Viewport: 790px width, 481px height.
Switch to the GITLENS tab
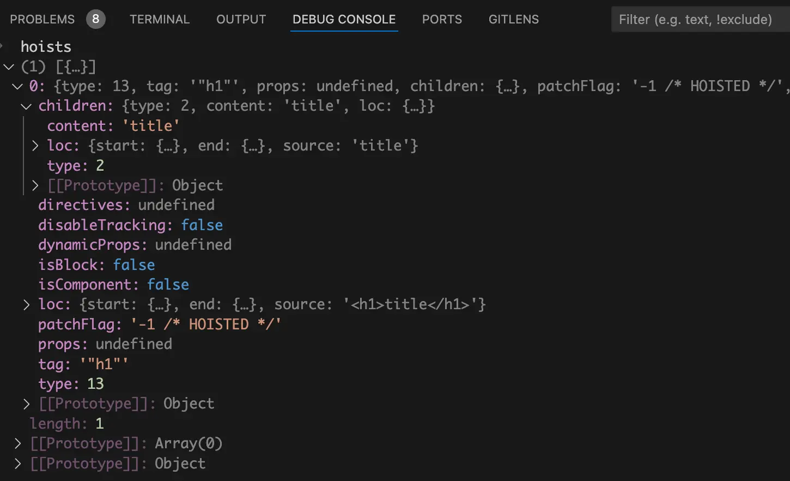[x=513, y=20]
